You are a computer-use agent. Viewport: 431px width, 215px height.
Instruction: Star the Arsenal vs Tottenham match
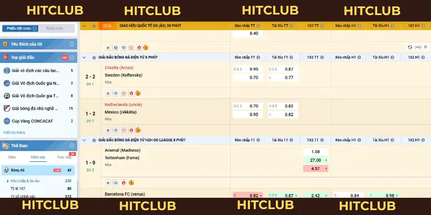108,183
